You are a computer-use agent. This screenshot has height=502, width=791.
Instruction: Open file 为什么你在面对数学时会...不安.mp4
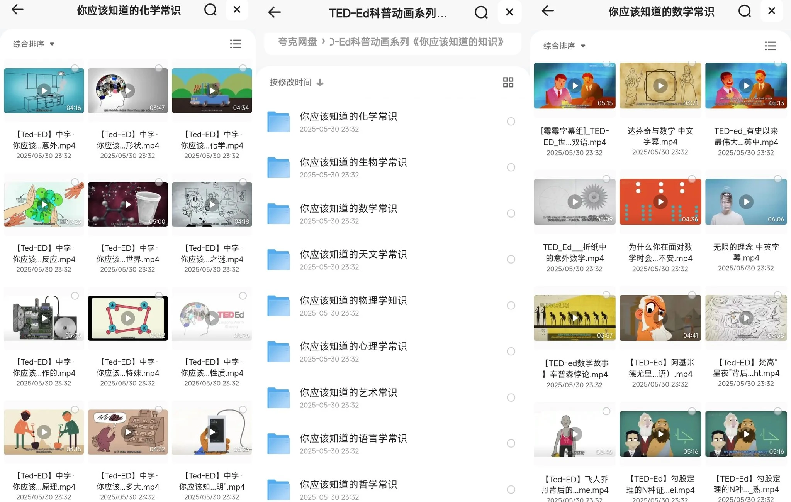[660, 253]
